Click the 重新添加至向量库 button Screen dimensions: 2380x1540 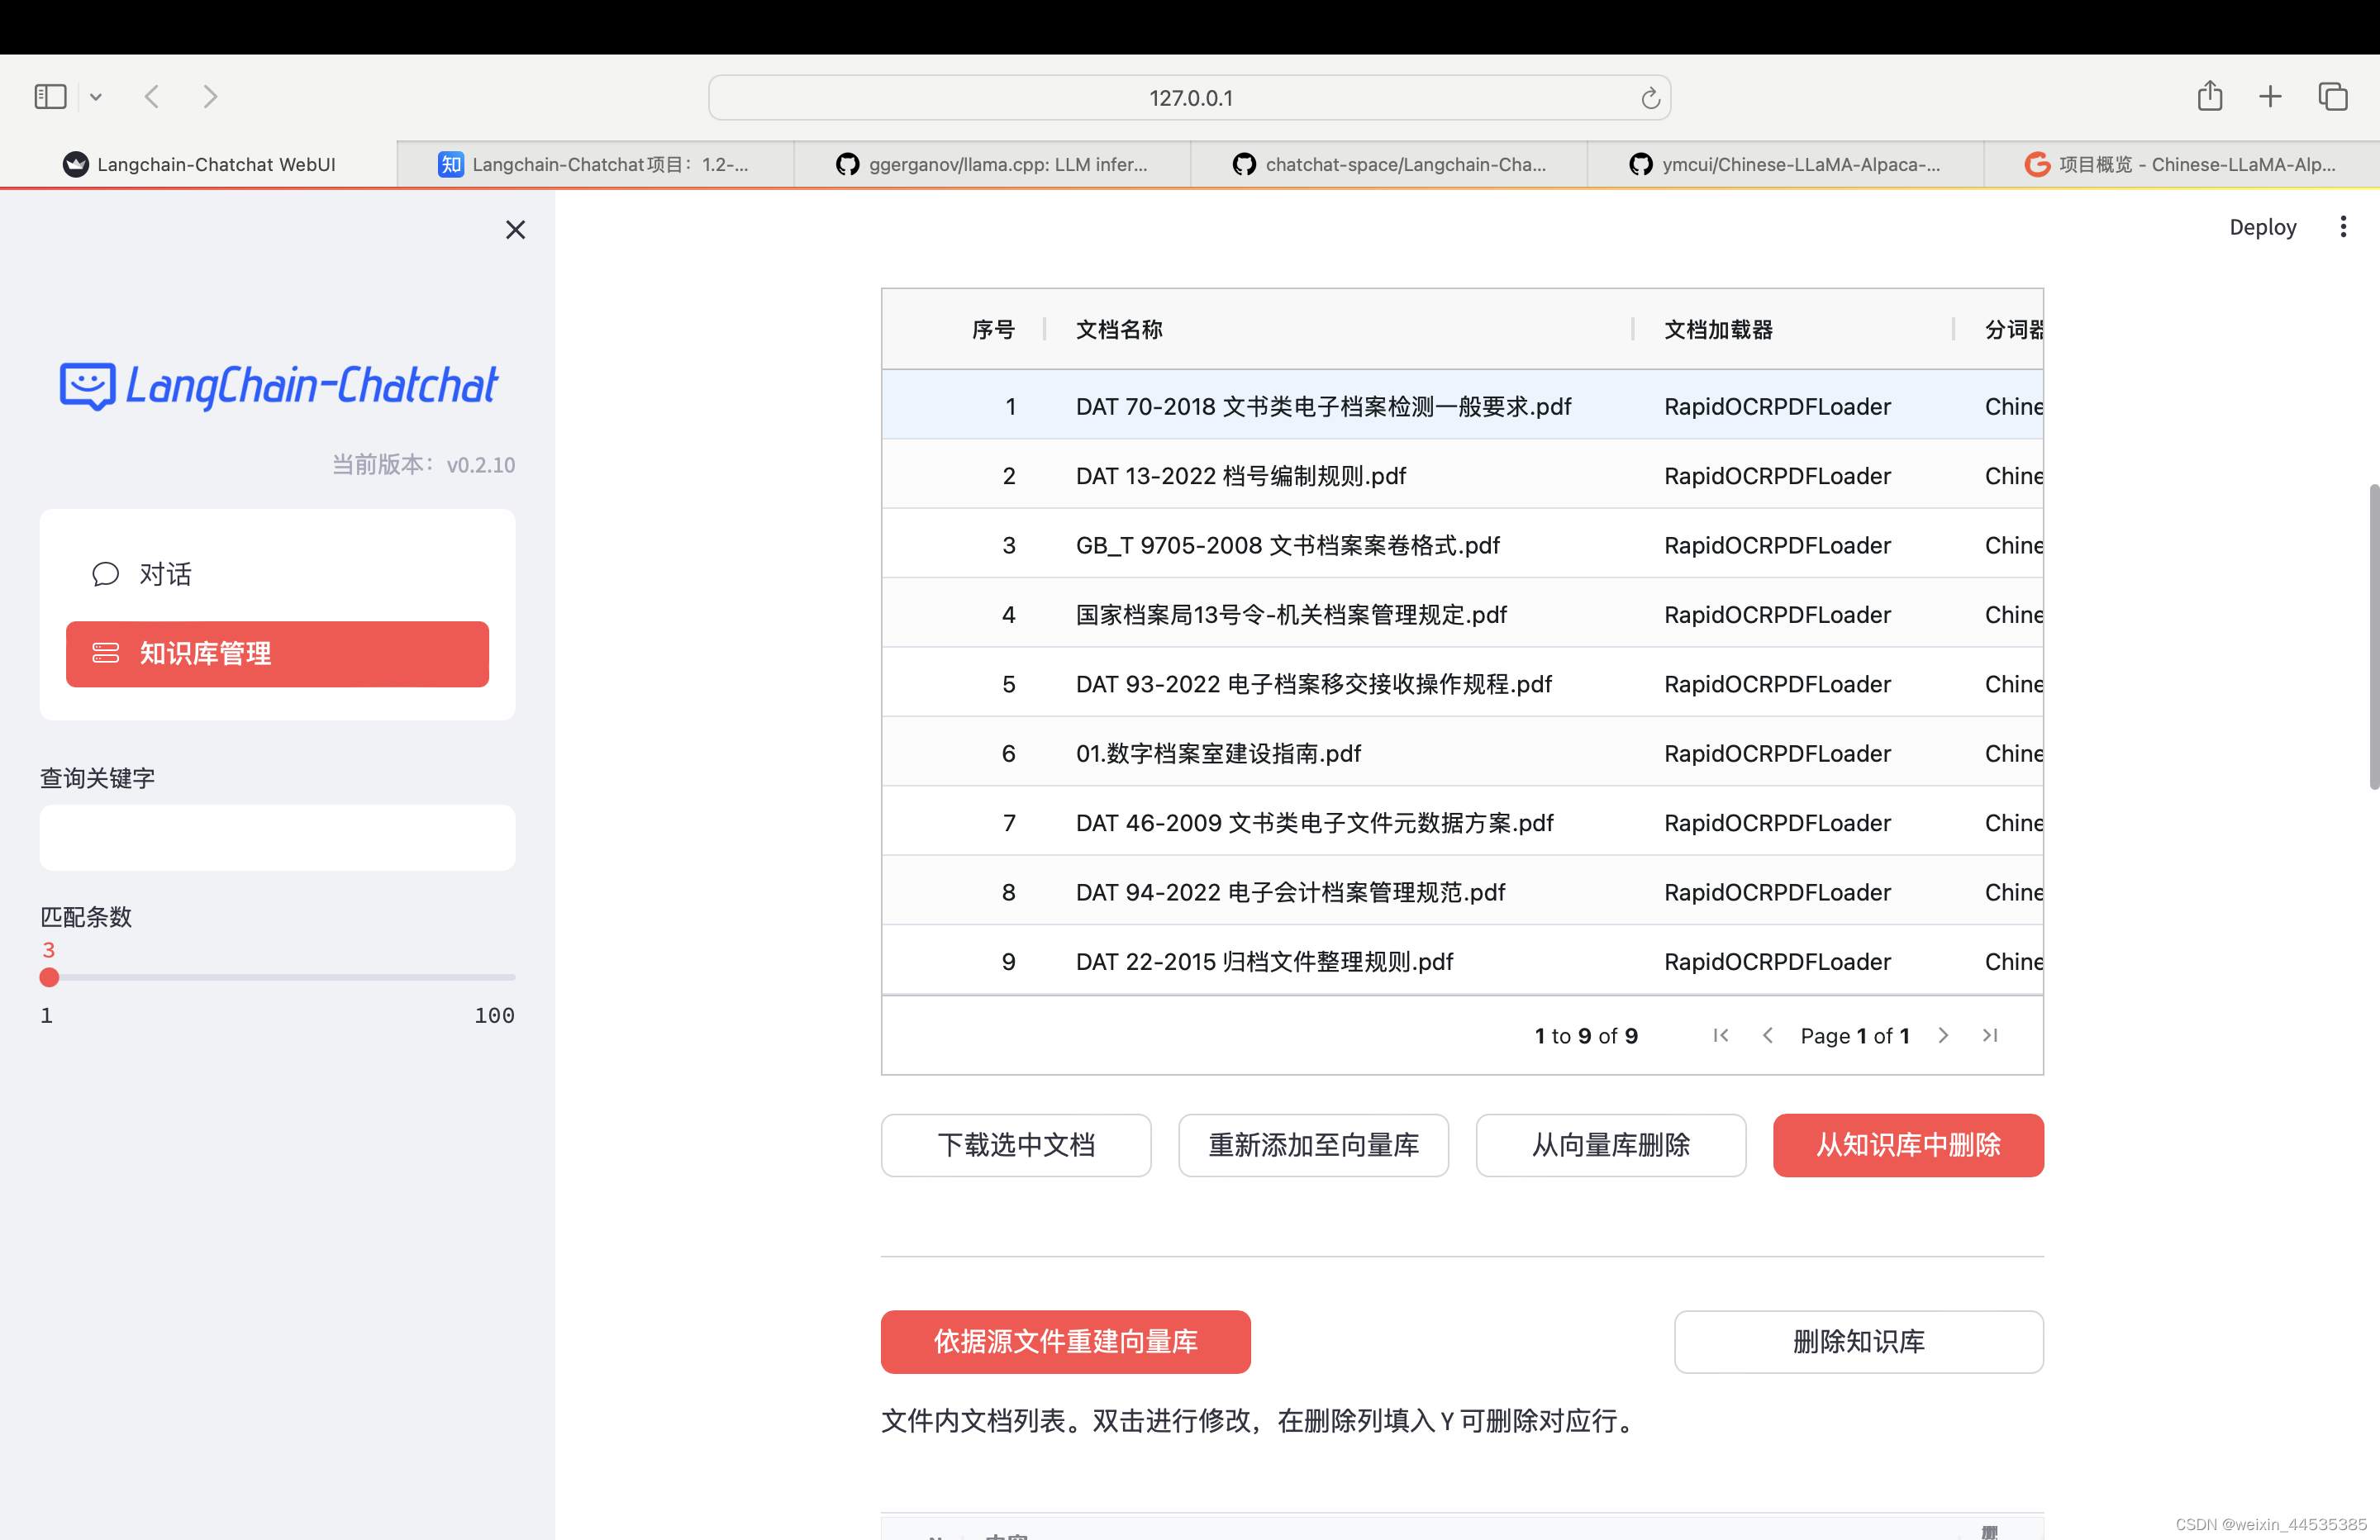pyautogui.click(x=1313, y=1145)
